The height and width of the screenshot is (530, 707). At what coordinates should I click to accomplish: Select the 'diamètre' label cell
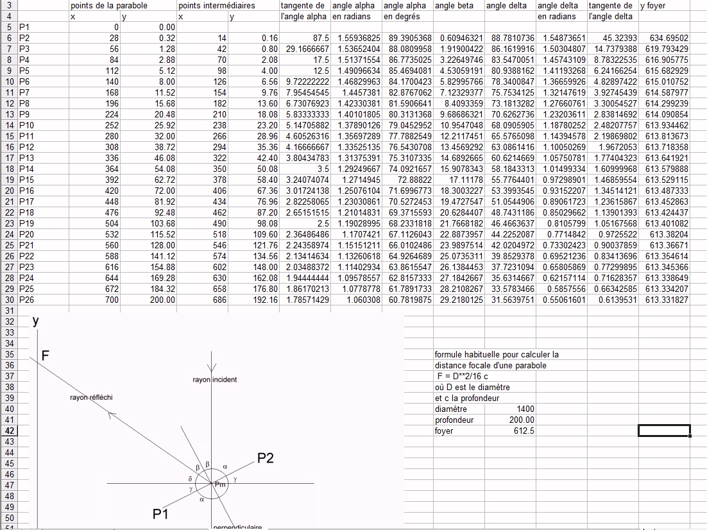tap(459, 409)
